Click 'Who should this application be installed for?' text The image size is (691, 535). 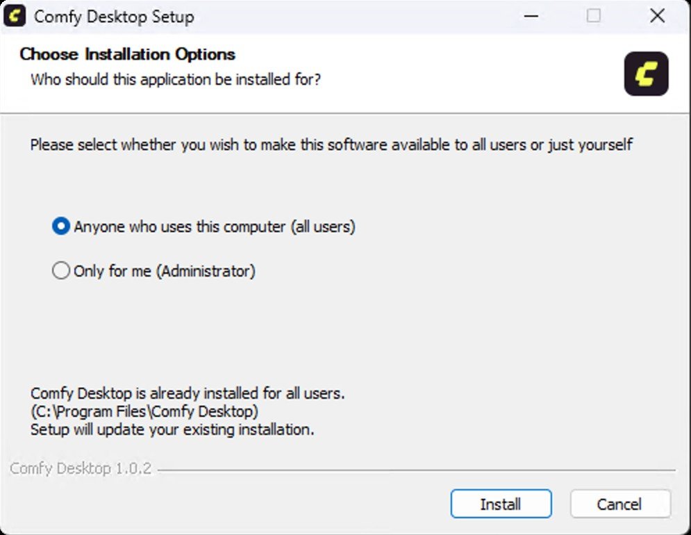176,80
